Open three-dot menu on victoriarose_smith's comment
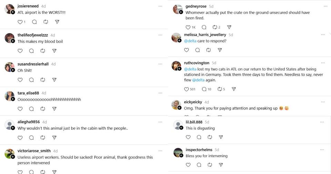 click(x=160, y=151)
